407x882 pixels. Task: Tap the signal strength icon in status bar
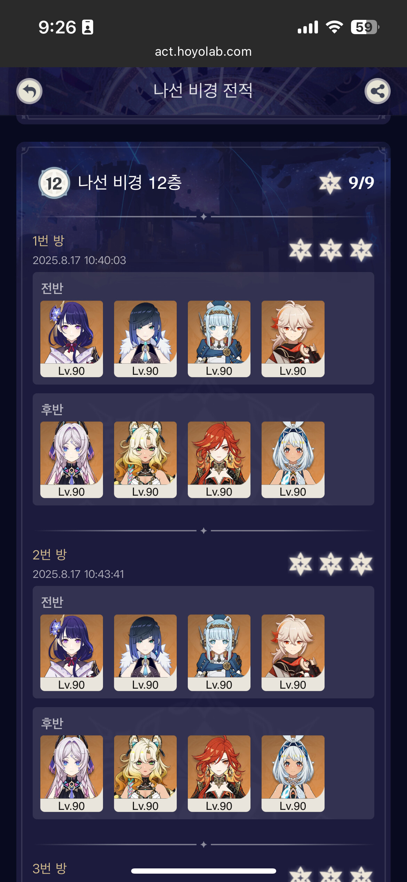(308, 27)
